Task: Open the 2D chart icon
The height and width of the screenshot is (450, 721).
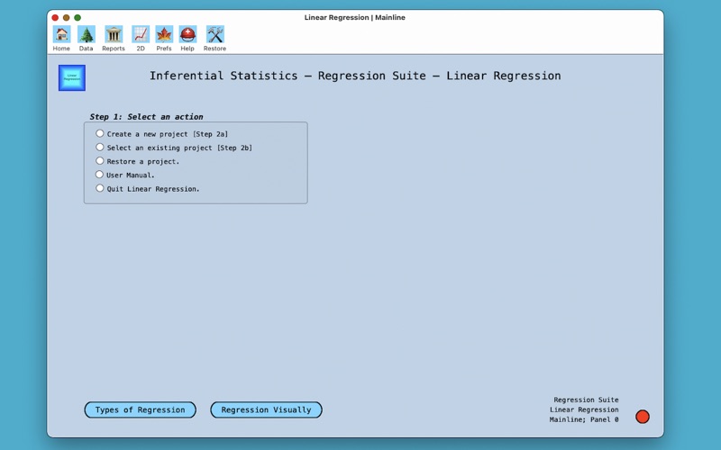Action: (141, 34)
